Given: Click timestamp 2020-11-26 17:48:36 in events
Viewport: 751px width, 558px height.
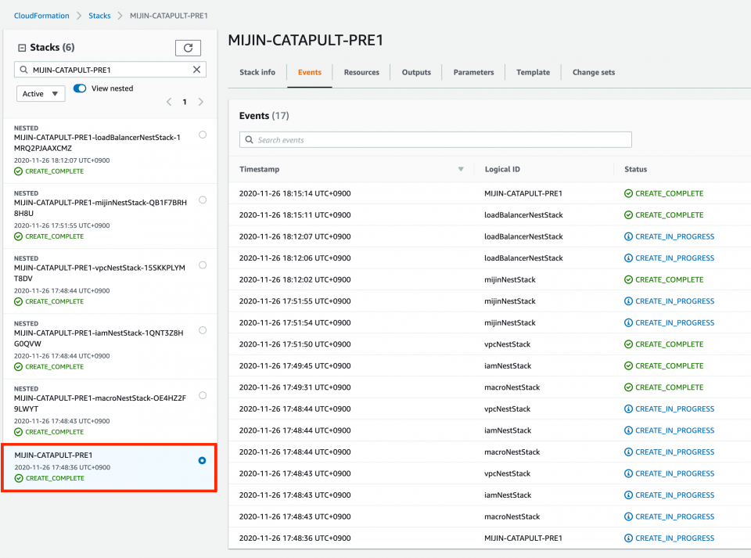Looking at the screenshot, I should [x=295, y=538].
